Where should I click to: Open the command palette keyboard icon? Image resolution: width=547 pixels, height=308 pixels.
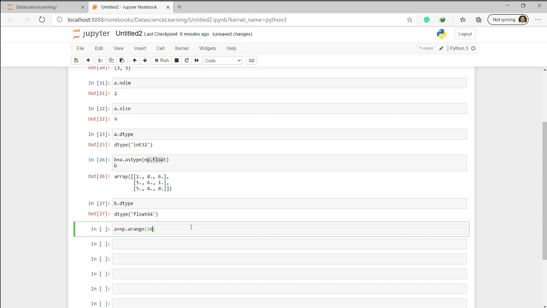tap(252, 60)
